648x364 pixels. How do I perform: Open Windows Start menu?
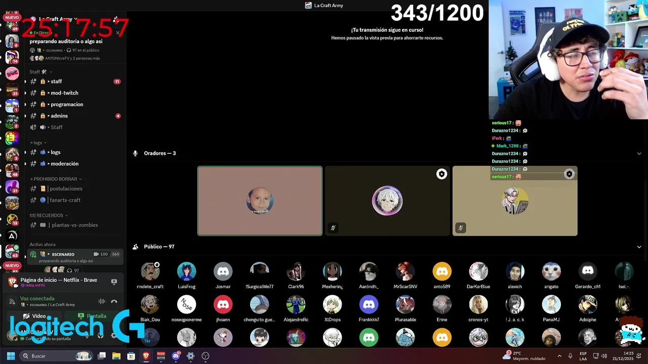click(11, 356)
